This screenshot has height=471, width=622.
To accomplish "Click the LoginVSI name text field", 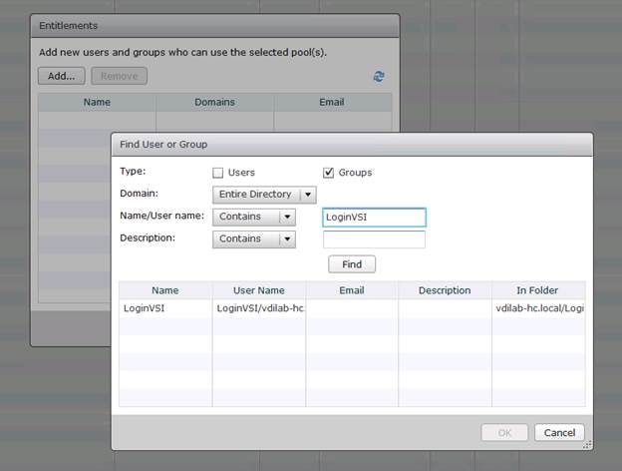I will coord(374,218).
